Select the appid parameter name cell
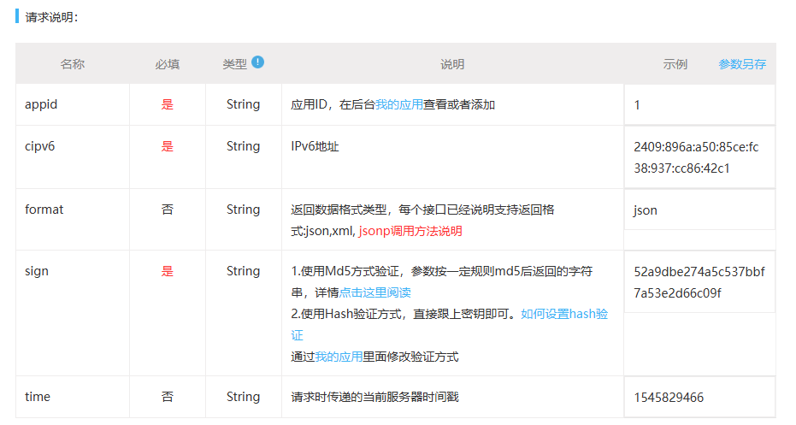The width and height of the screenshot is (796, 425). click(x=73, y=104)
